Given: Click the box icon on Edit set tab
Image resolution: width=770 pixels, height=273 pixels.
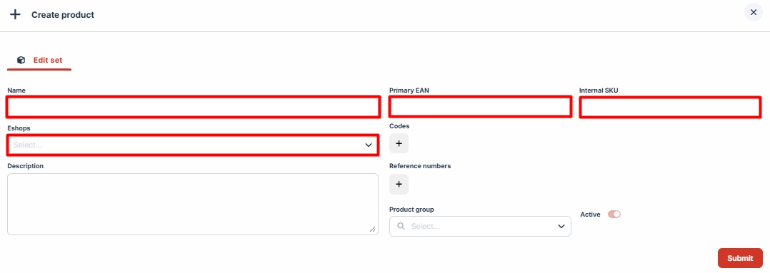Looking at the screenshot, I should point(21,61).
